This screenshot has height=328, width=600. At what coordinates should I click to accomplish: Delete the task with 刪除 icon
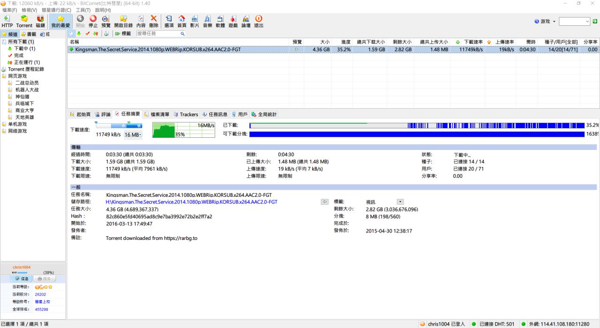tap(154, 22)
